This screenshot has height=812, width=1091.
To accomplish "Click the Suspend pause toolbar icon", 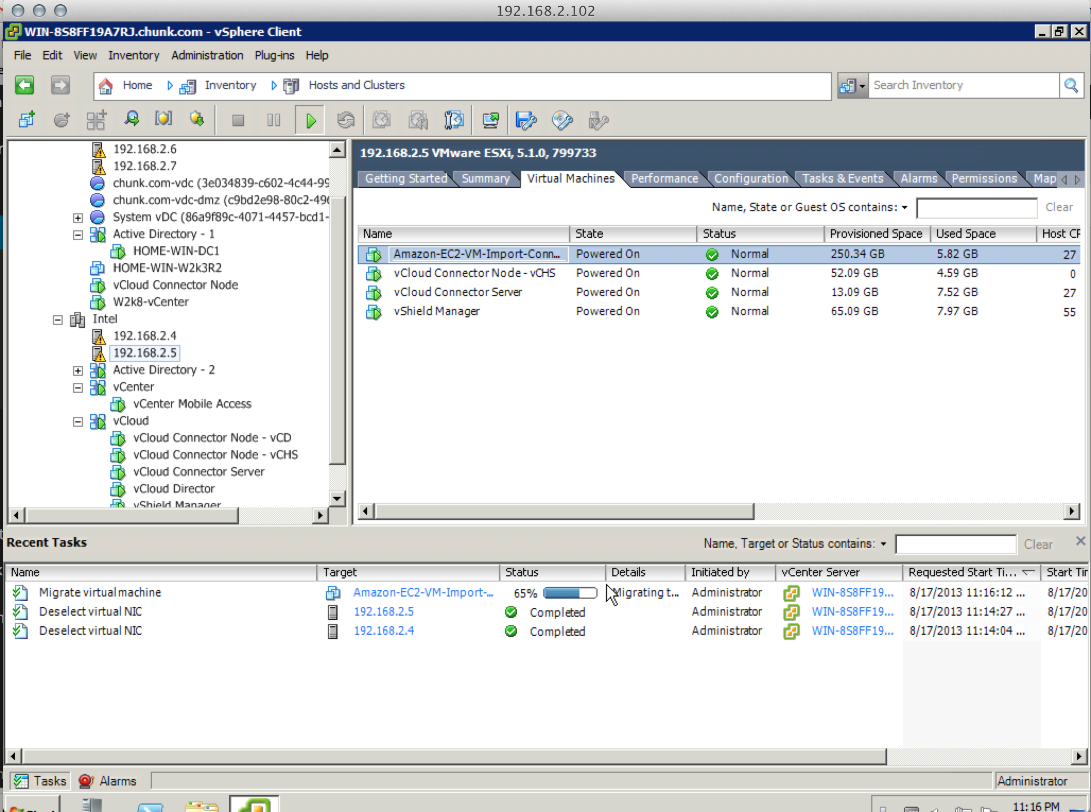I will click(274, 120).
